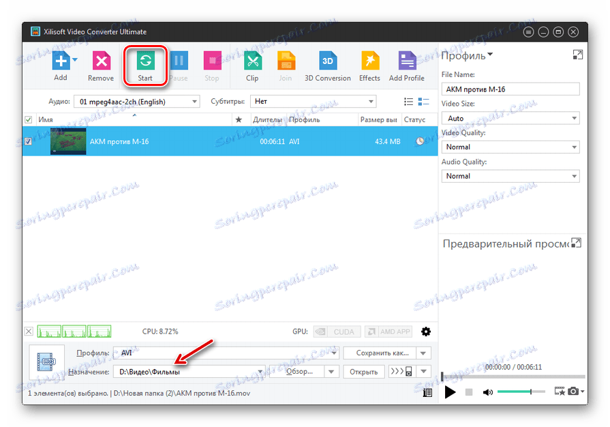Screen dimensions: 610x427
Task: Expand the preview panel with corner icon
Action: [x=576, y=244]
